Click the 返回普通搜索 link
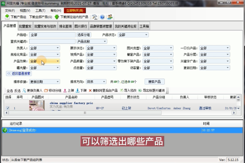245x163 pixels. [x=18, y=74]
